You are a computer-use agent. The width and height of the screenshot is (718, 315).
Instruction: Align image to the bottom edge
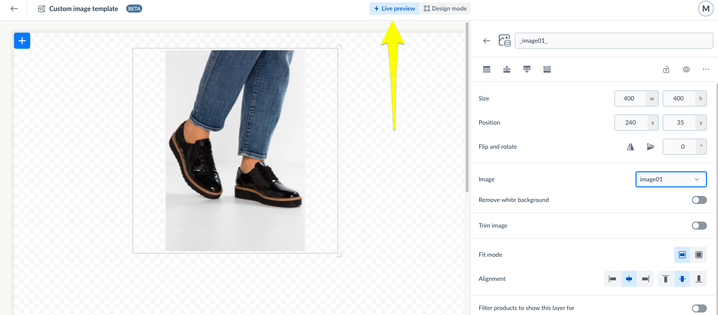(698, 279)
